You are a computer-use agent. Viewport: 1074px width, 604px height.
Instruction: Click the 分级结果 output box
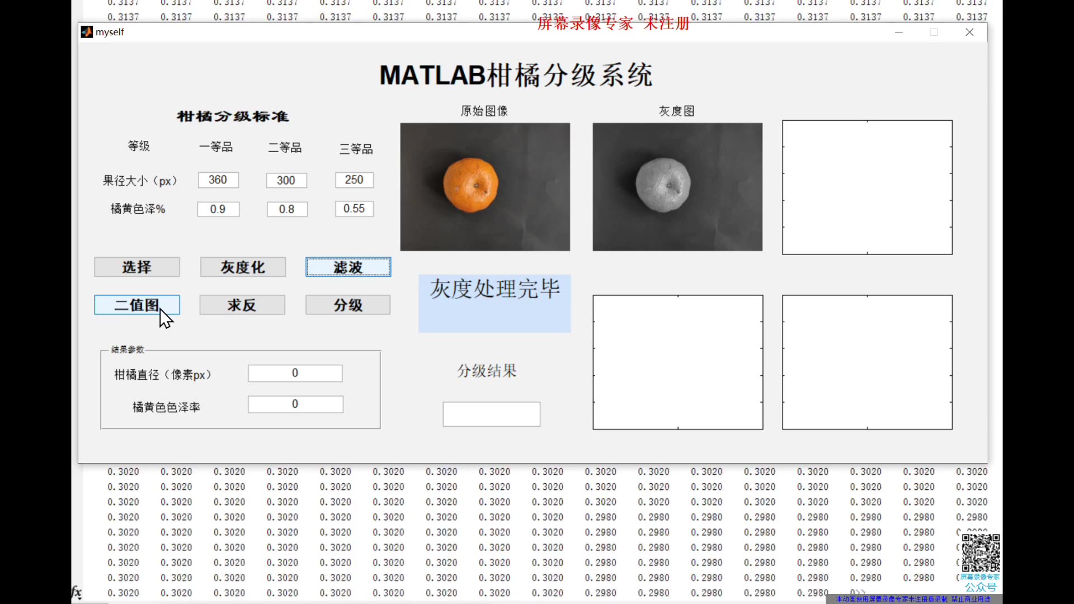click(x=492, y=414)
